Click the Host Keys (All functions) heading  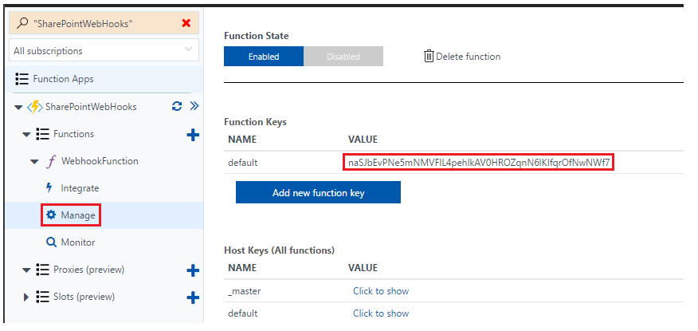(279, 250)
